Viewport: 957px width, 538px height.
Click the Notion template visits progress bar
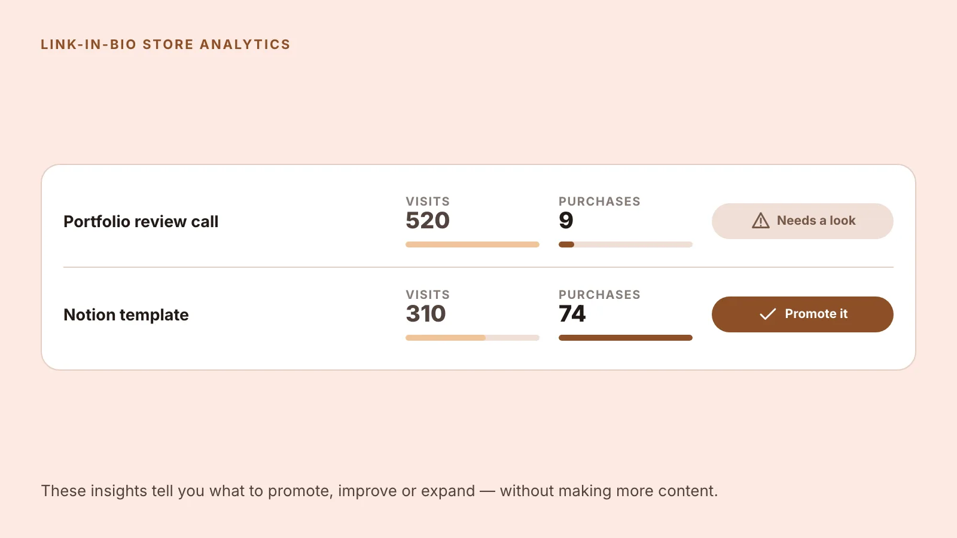click(473, 338)
